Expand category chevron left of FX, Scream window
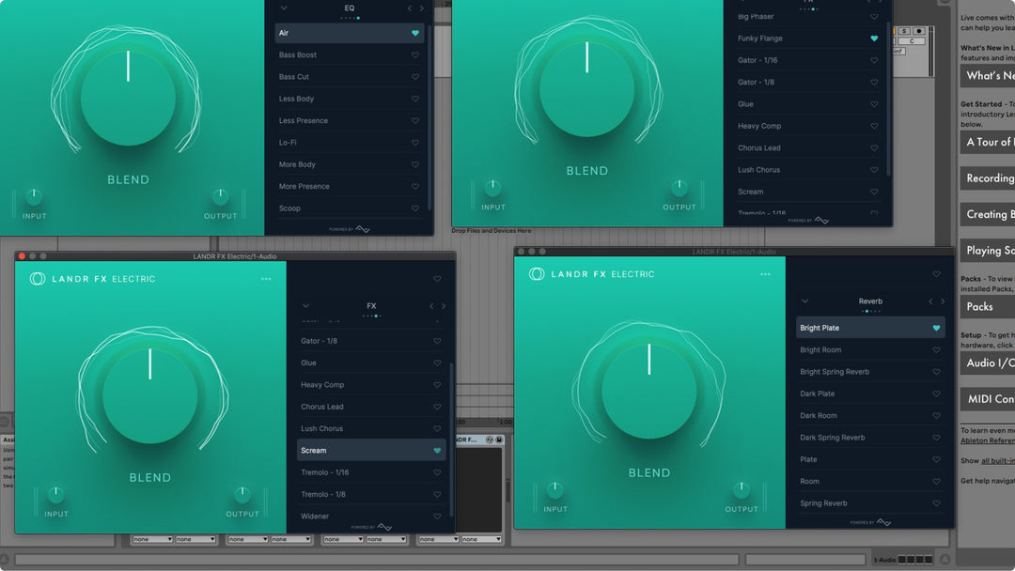Viewport: 1015px width, 571px height. click(305, 306)
